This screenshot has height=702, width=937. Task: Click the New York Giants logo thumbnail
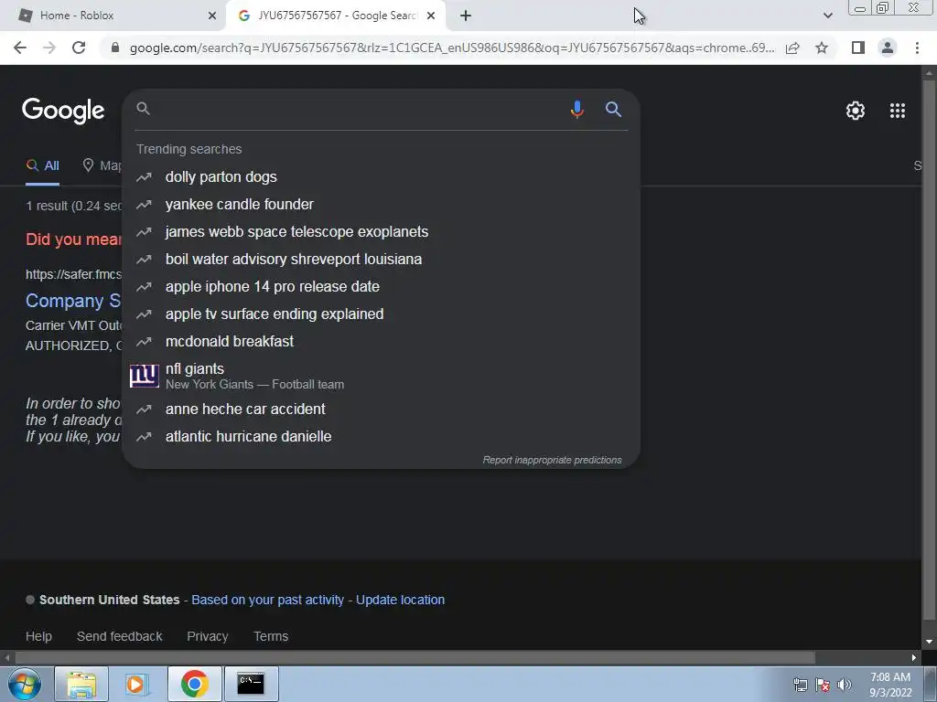pyautogui.click(x=145, y=376)
